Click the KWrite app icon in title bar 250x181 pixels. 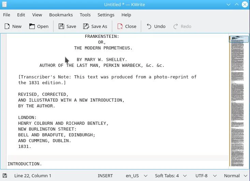tap(4, 4)
